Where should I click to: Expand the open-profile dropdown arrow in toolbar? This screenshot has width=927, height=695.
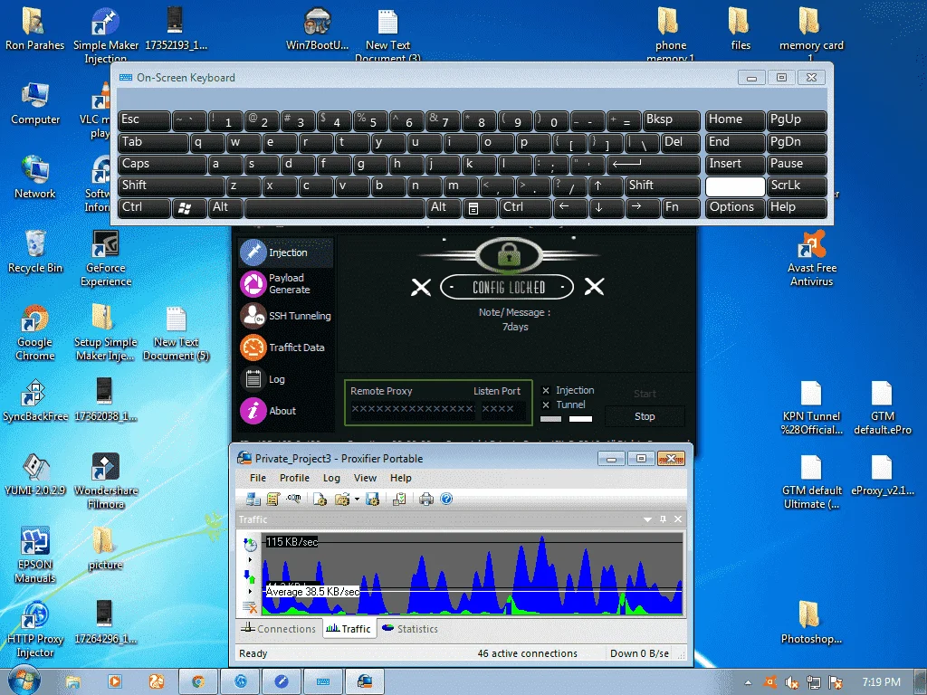pos(357,500)
